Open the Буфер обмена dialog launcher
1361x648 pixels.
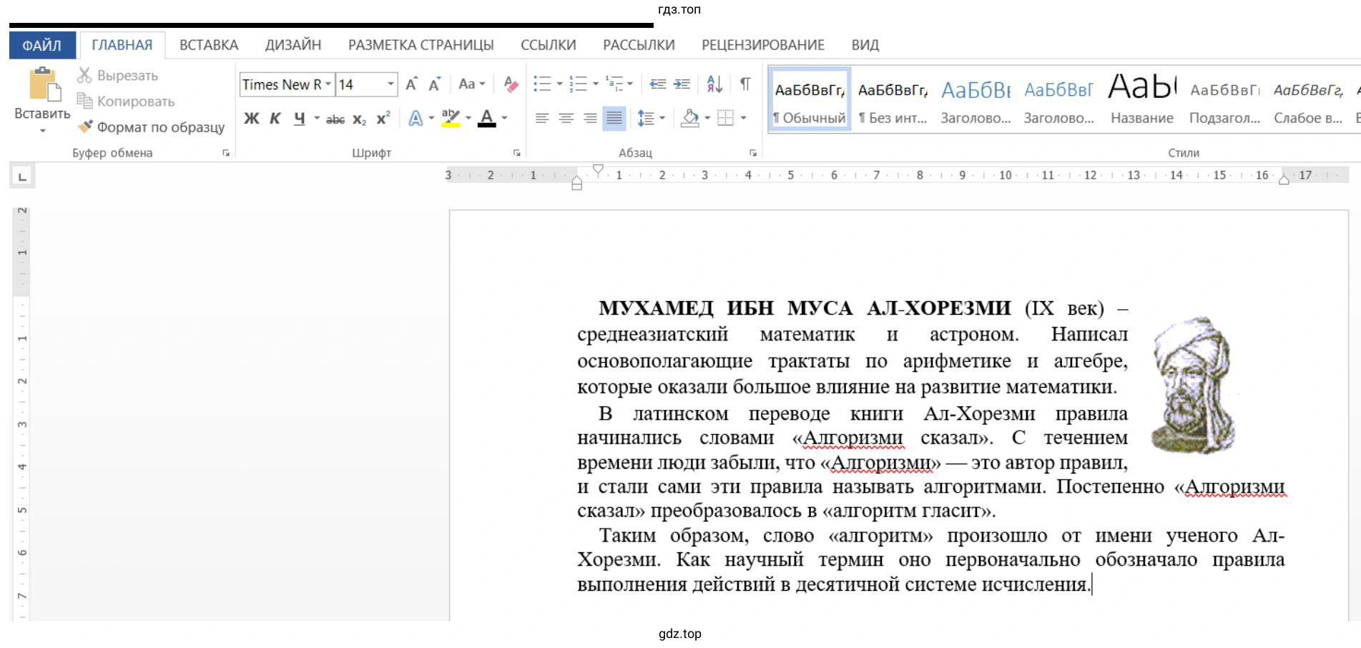tap(226, 152)
